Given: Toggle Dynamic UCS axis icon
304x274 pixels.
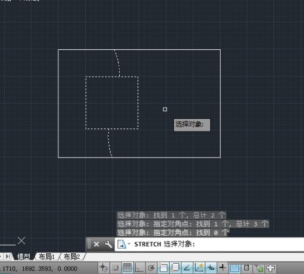Looking at the screenshot, I should [x=199, y=268].
